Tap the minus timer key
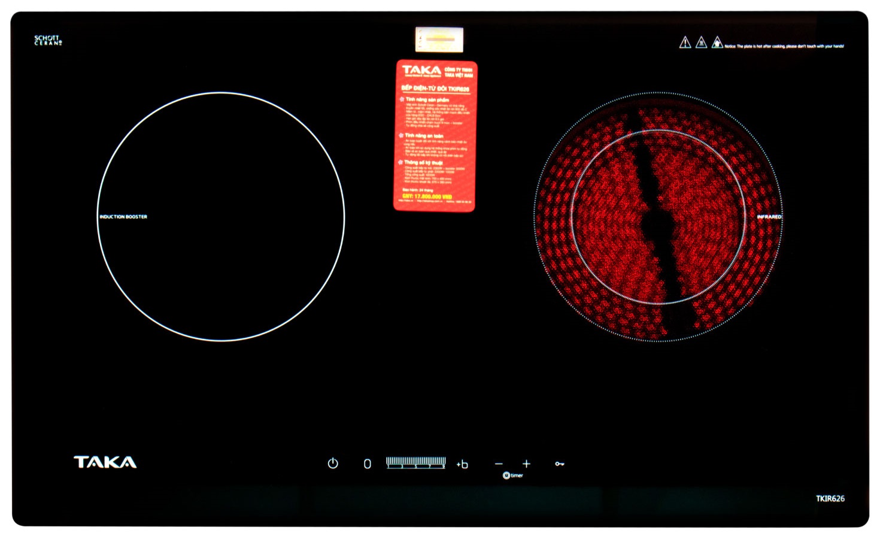Viewport: 880px width, 539px height. [x=499, y=464]
